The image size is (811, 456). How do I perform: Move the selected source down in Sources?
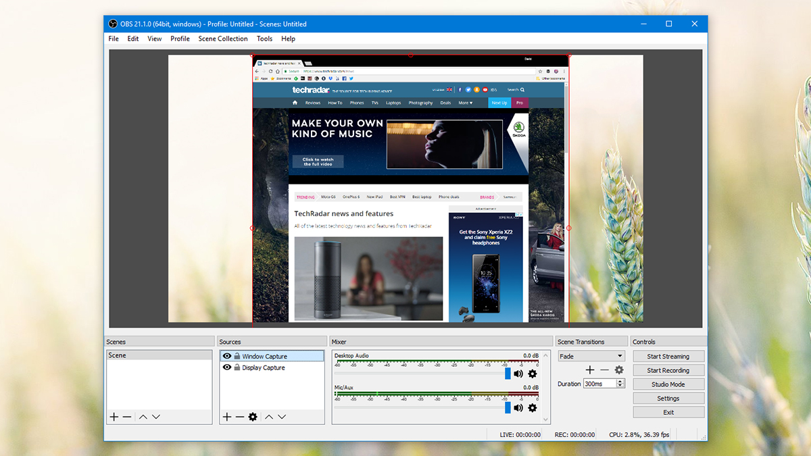282,417
